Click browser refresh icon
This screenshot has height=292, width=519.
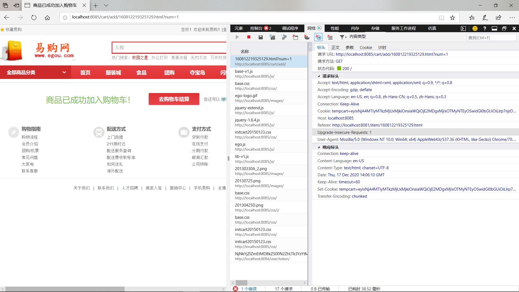34,18
